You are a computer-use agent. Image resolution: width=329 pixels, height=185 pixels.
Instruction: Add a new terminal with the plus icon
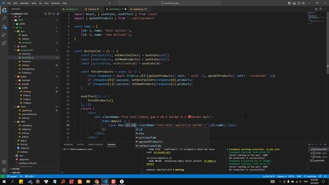[x=309, y=144]
